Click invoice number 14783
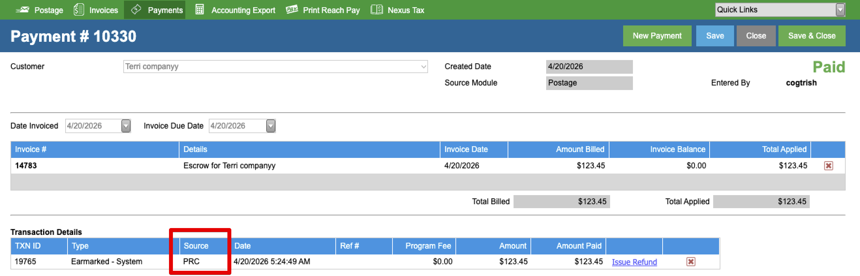 tap(26, 165)
